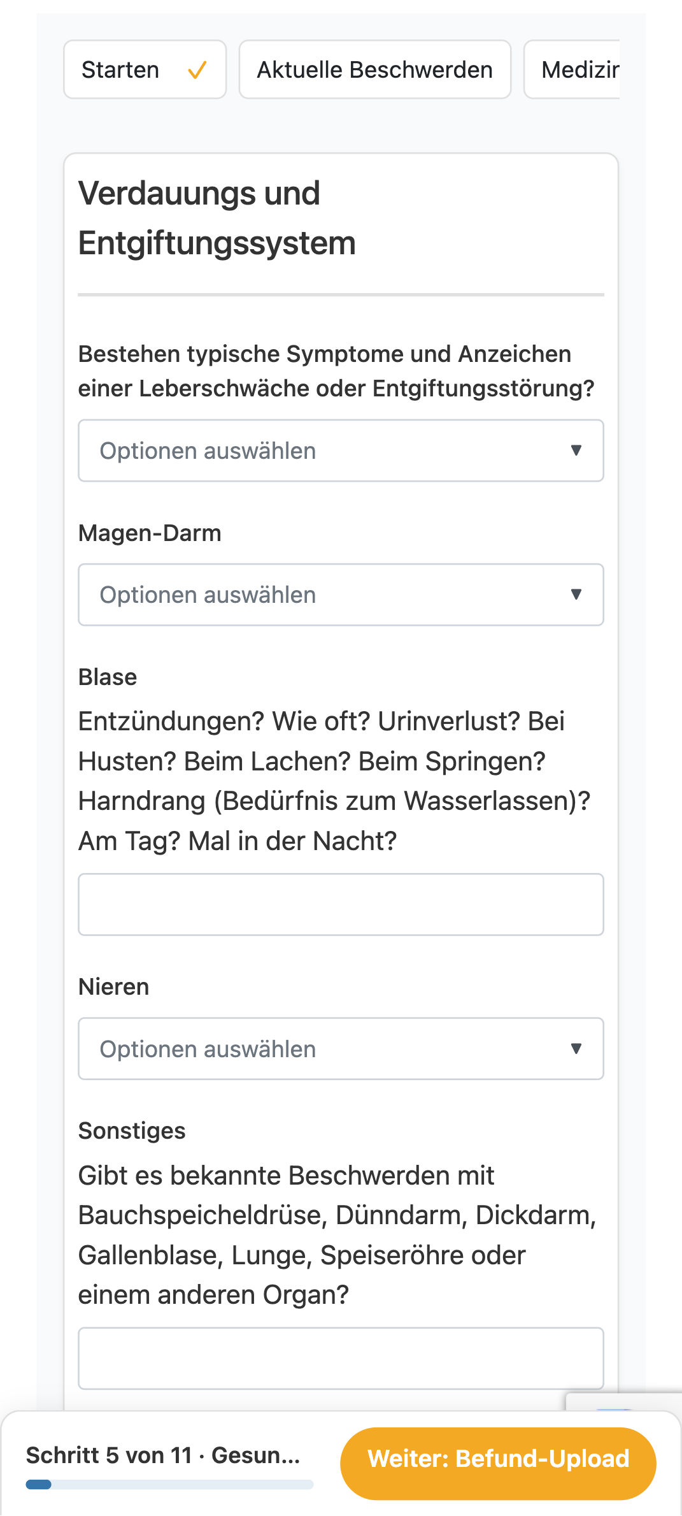Click the Blase field label

click(x=108, y=677)
